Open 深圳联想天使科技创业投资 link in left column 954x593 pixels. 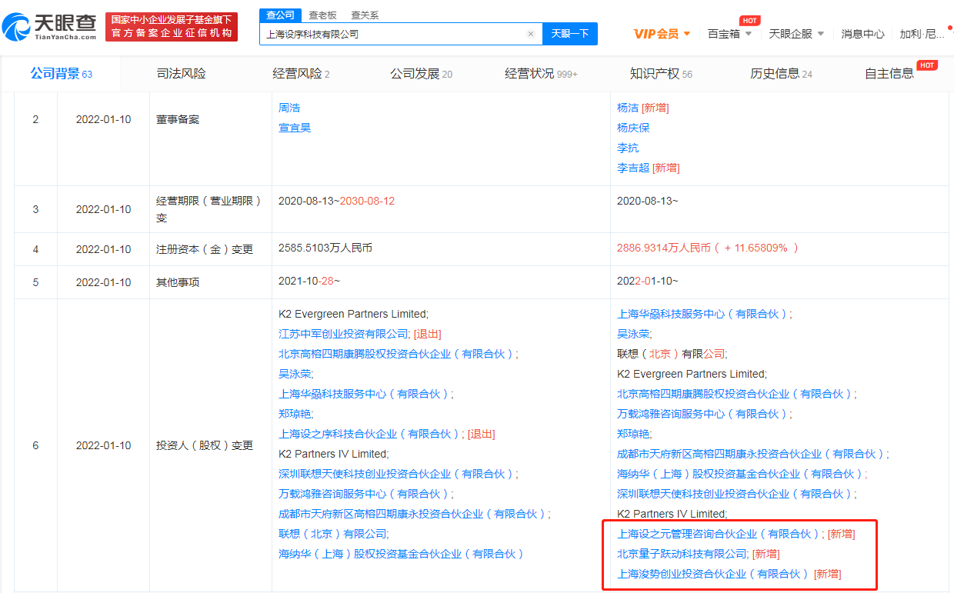point(397,474)
